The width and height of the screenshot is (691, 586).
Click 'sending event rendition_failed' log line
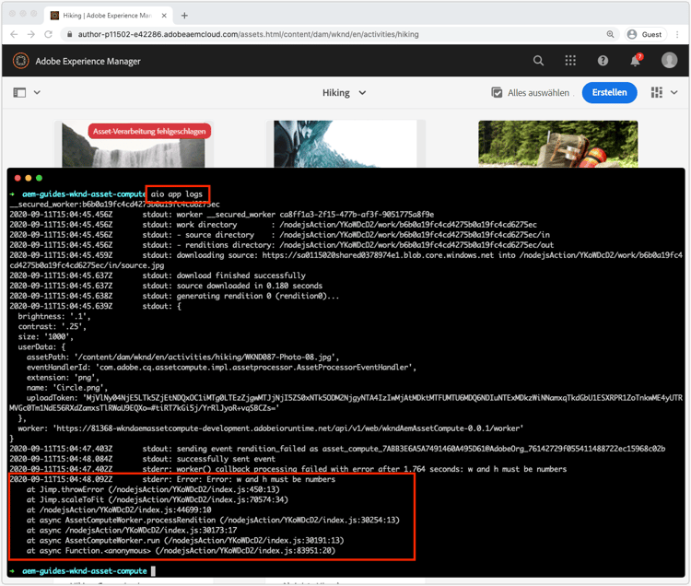337,449
